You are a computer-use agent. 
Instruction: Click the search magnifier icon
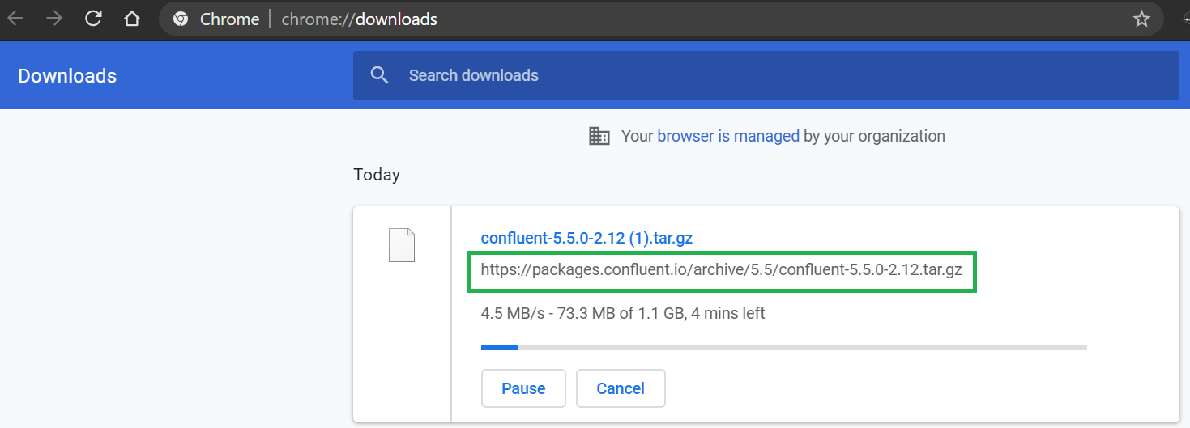coord(379,75)
